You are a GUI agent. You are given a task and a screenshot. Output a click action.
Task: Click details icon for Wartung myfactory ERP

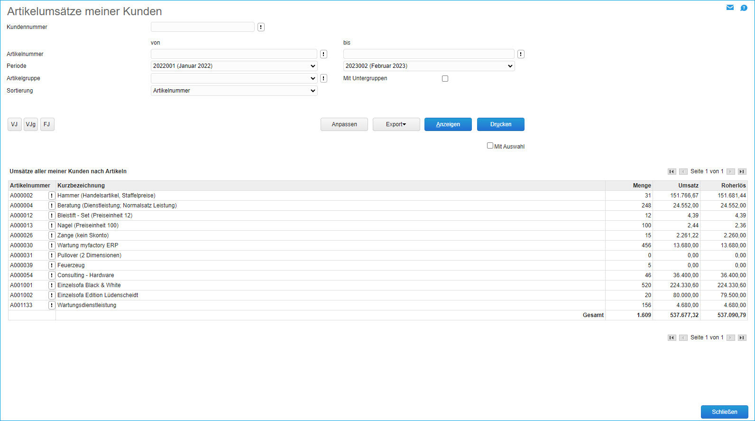pos(52,245)
